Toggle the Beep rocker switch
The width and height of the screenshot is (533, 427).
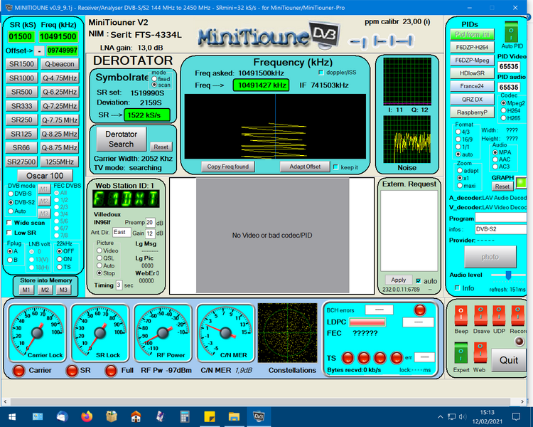pos(461,316)
